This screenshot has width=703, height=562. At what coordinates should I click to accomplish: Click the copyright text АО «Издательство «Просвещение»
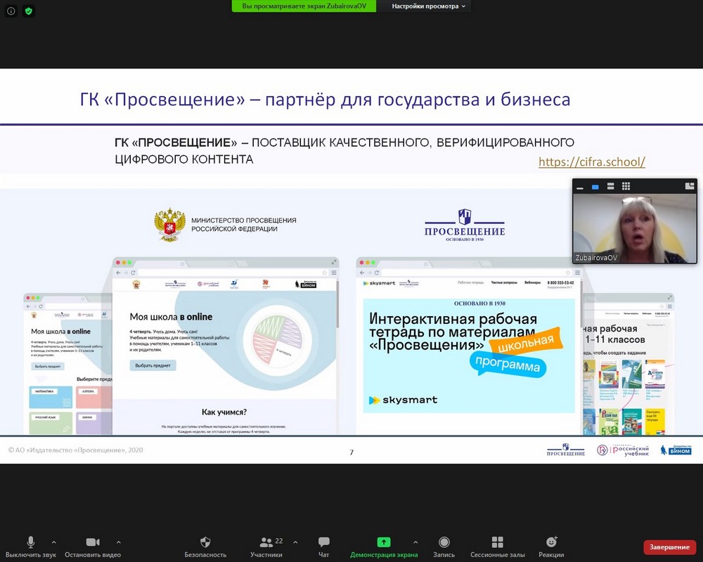(x=75, y=450)
